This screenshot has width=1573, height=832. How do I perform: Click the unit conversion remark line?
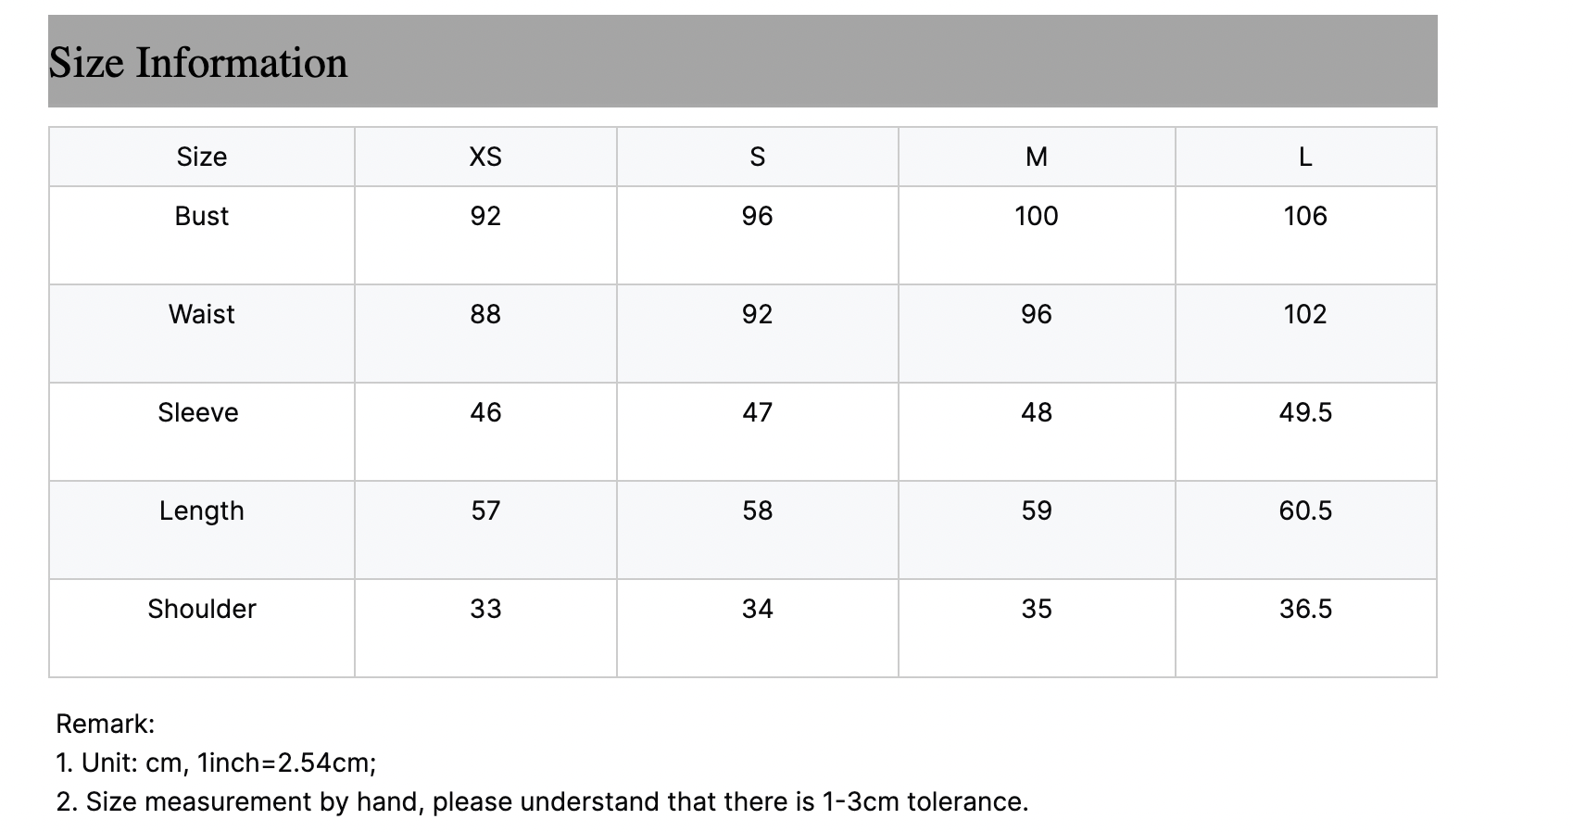[x=216, y=763]
